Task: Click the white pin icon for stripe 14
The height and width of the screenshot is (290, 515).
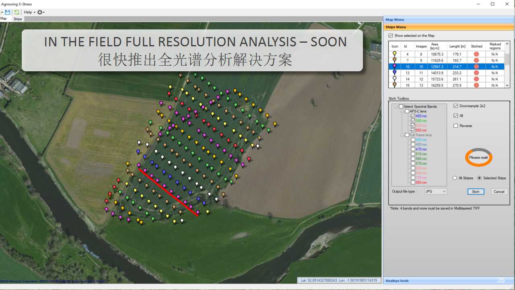Action: pos(395,79)
